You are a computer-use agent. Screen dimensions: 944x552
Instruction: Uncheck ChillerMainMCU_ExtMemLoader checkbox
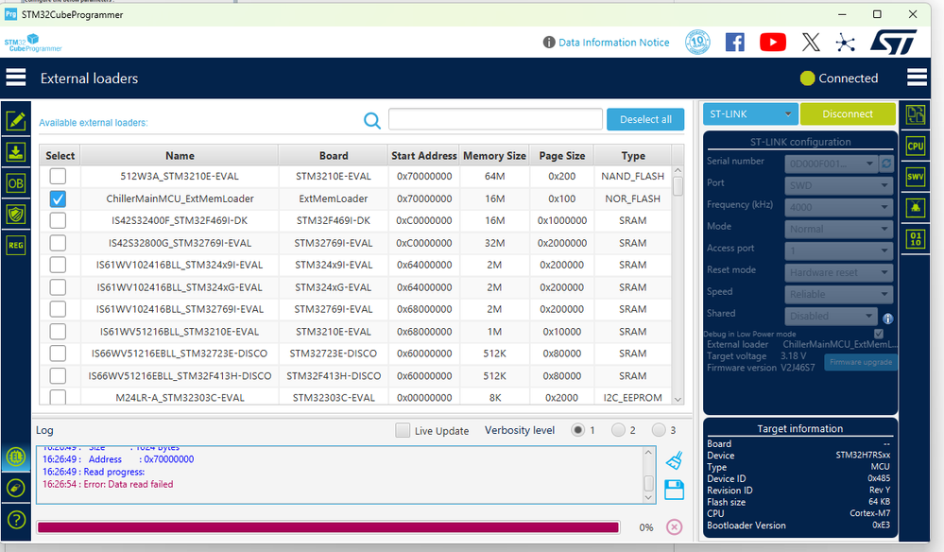tap(58, 198)
